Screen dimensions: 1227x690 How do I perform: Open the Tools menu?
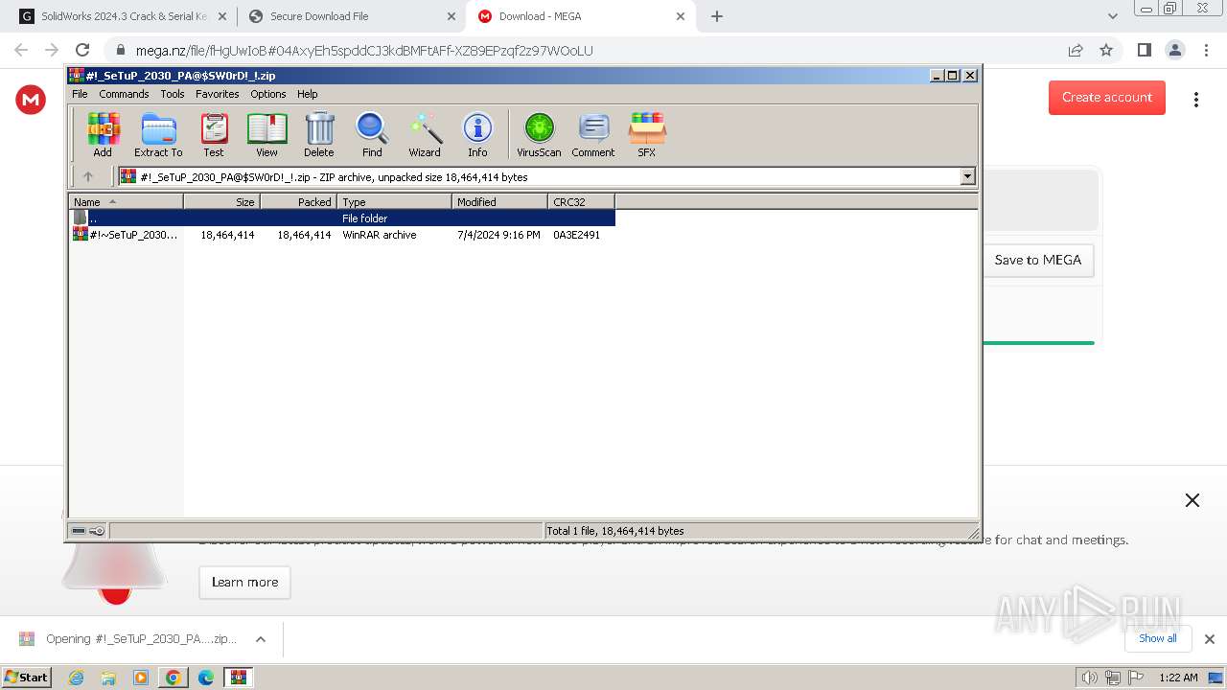(x=173, y=94)
